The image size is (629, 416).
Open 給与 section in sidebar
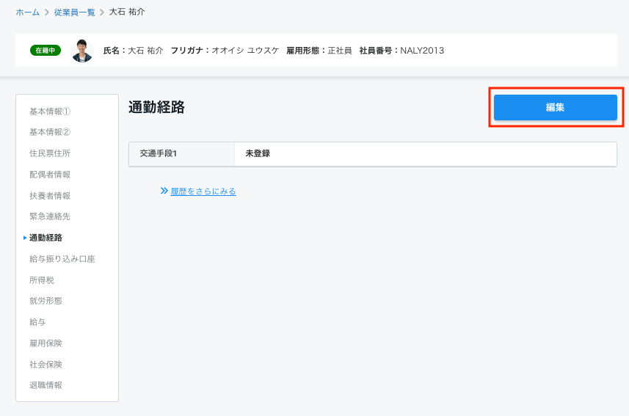click(x=37, y=322)
